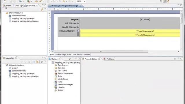Click the pencil search toolbar icon
This screenshot has height=104, width=185.
point(40,1)
